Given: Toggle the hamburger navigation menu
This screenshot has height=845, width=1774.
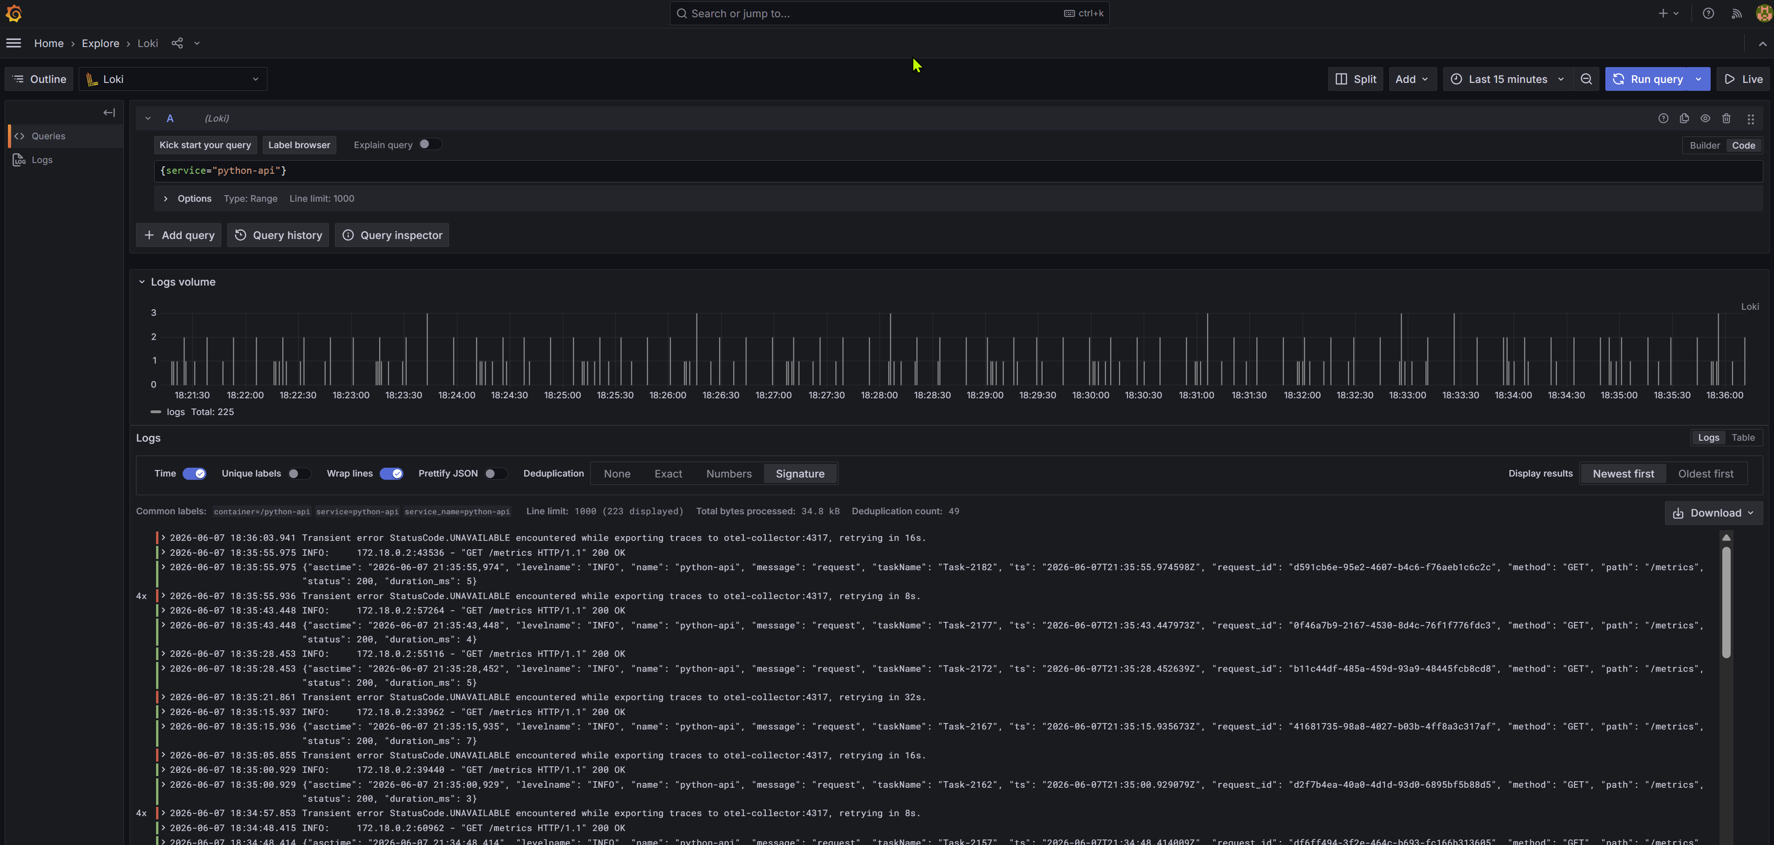Looking at the screenshot, I should 13,43.
